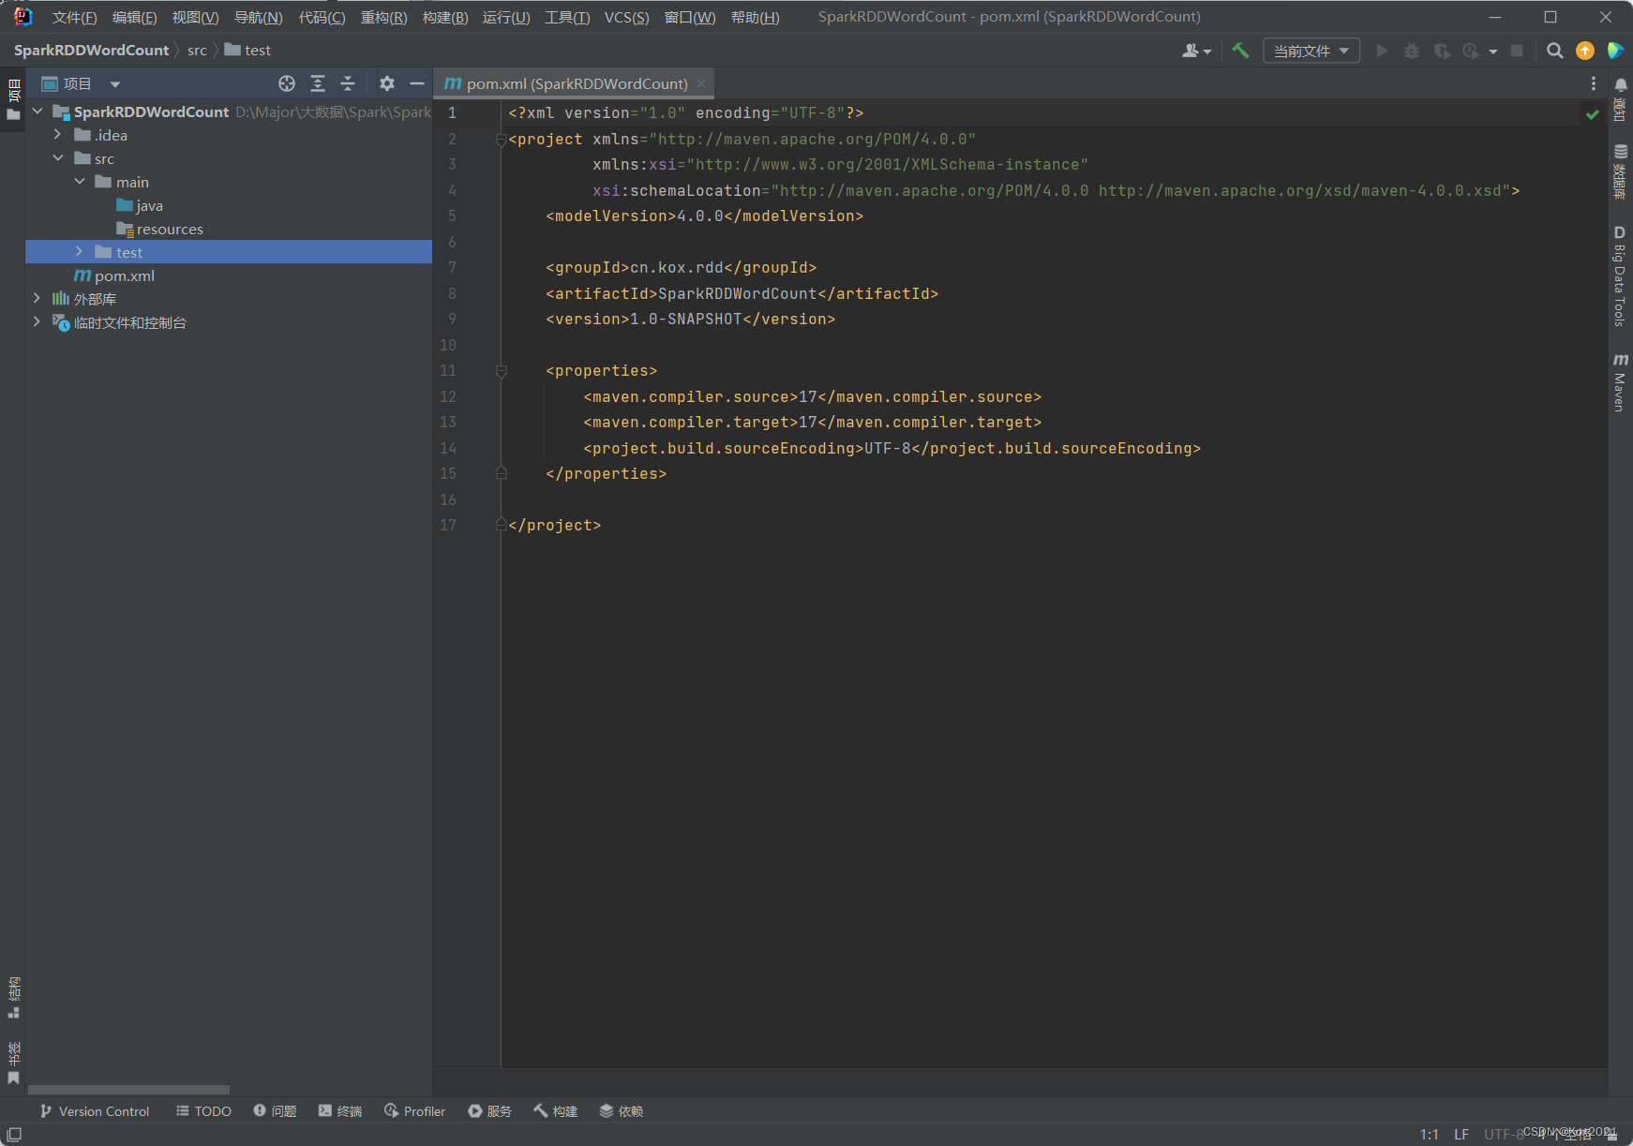Open the 重构(R) menu

tap(383, 18)
